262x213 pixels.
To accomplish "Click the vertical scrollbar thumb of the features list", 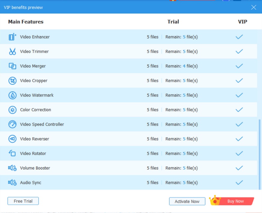I will (260, 154).
